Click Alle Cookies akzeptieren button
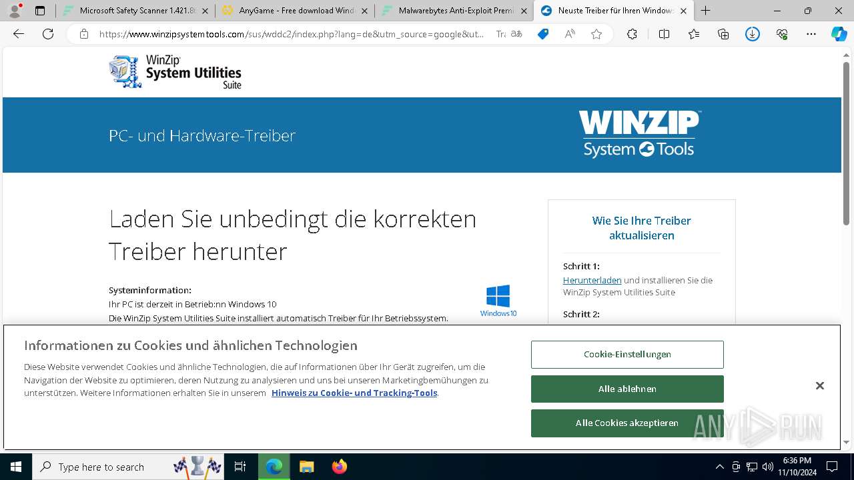This screenshot has height=480, width=854. point(627,423)
